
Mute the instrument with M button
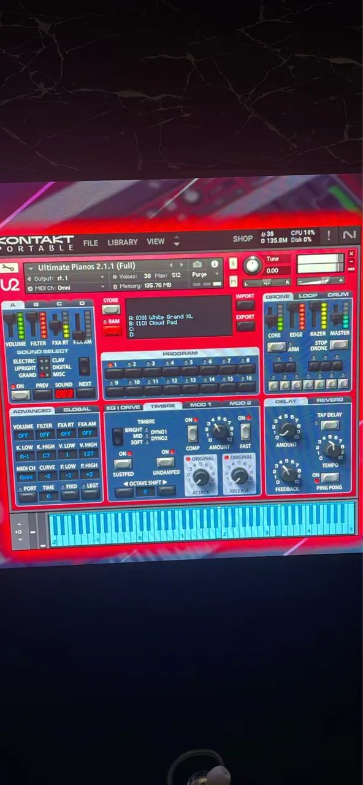(233, 281)
